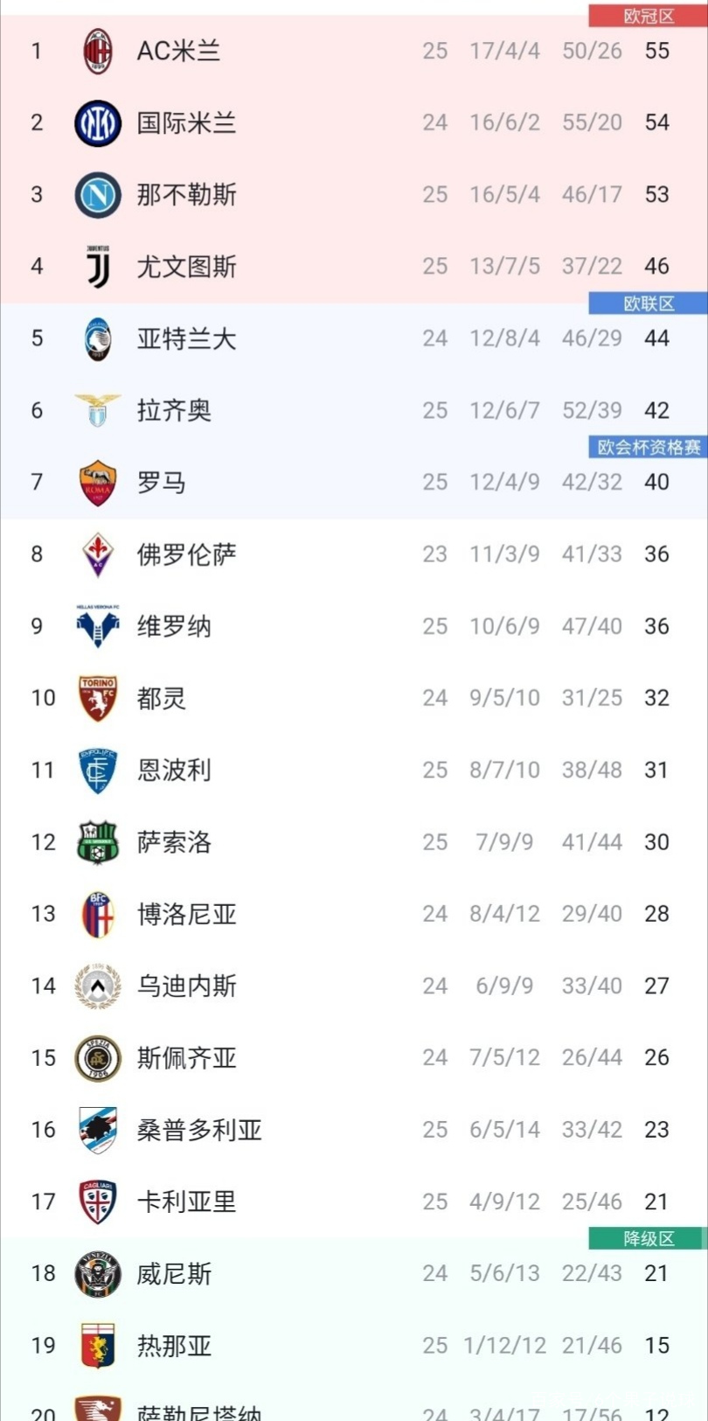
Task: Click the blue 欧联区 label
Action: 648,303
